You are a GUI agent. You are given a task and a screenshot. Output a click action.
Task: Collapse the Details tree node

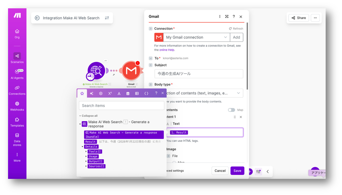click(83, 147)
